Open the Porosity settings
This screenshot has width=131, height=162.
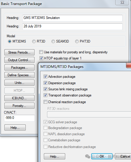19,106
